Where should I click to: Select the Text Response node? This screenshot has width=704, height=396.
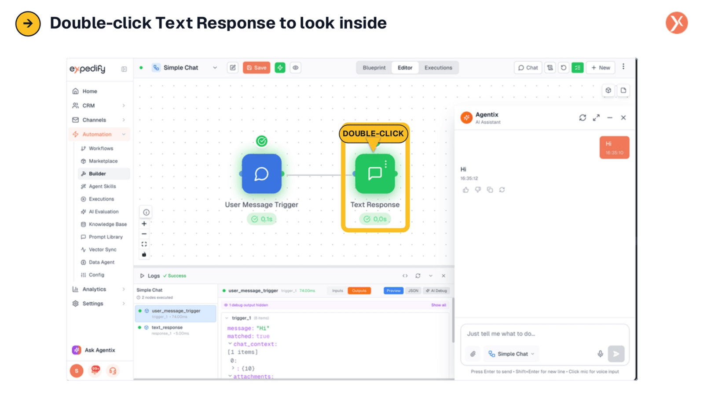point(375,174)
